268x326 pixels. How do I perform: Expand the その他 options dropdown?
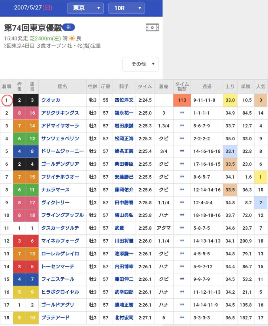[140, 64]
